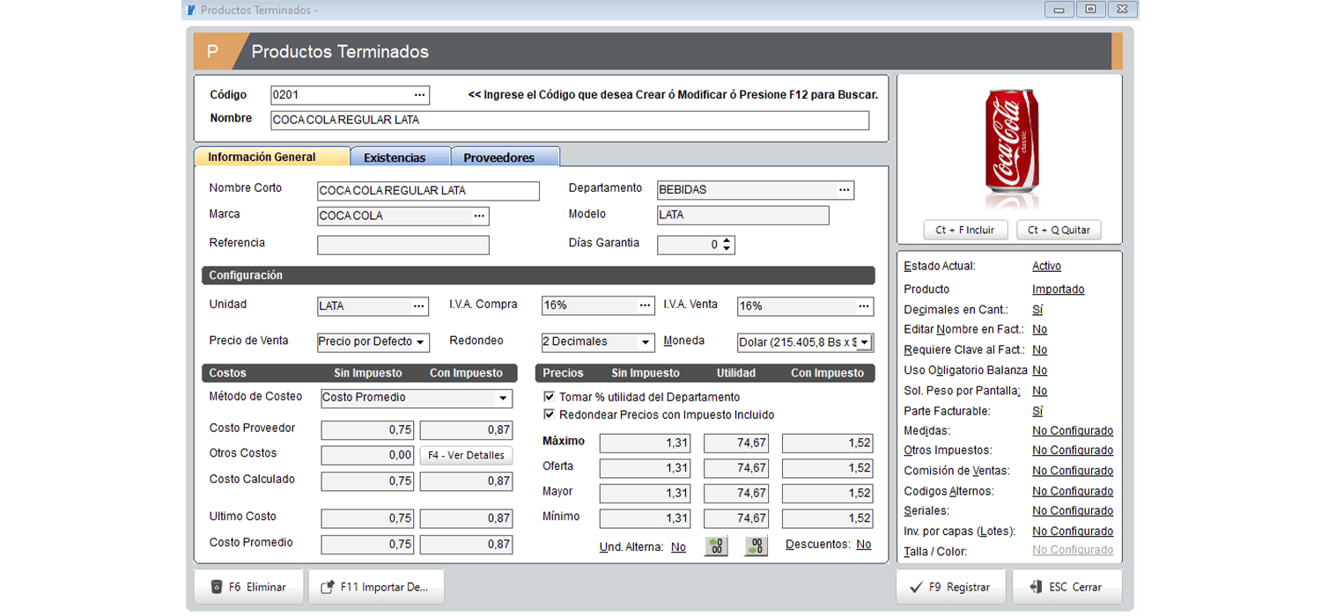Image resolution: width=1321 pixels, height=616 pixels.
Task: Click Otros Costos value field
Action: [367, 456]
